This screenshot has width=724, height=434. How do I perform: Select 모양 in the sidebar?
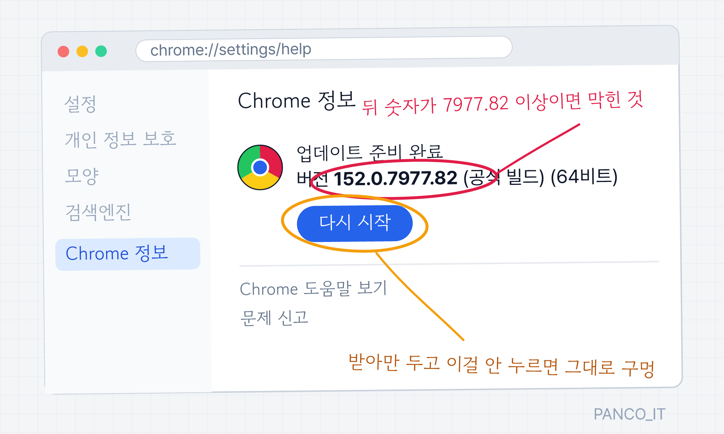82,176
